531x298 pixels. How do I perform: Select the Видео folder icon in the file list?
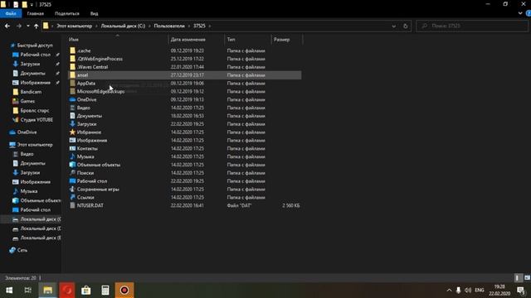[72, 108]
